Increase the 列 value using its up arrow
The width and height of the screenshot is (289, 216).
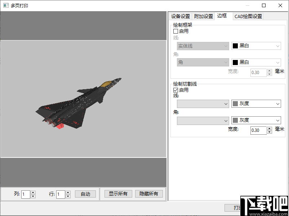click(32, 192)
